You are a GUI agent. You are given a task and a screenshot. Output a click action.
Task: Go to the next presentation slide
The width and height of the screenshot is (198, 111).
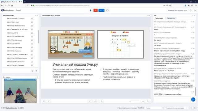(x=102, y=101)
